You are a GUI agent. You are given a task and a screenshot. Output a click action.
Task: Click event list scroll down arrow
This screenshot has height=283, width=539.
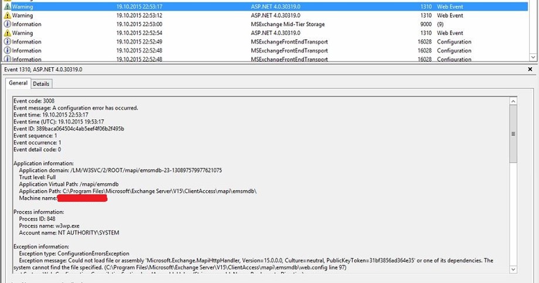click(x=533, y=57)
